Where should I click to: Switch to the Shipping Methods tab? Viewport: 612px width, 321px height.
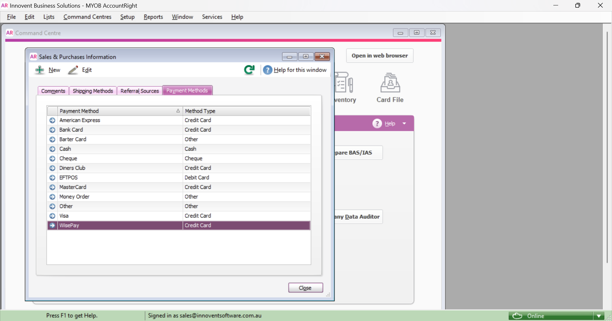[x=93, y=91]
